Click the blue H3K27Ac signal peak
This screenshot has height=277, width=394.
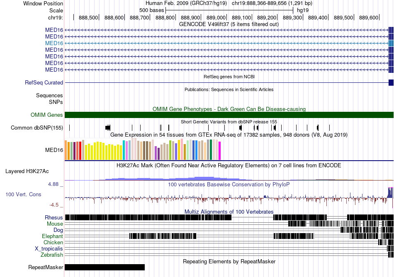[x=204, y=178]
